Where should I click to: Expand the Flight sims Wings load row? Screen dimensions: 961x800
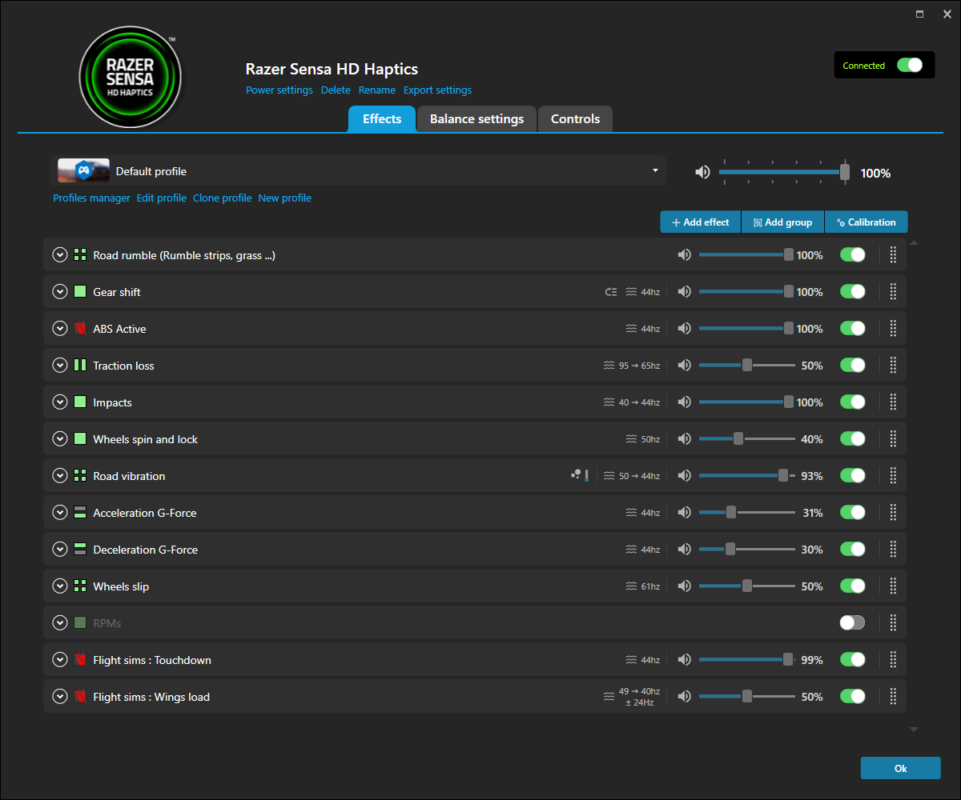click(59, 697)
